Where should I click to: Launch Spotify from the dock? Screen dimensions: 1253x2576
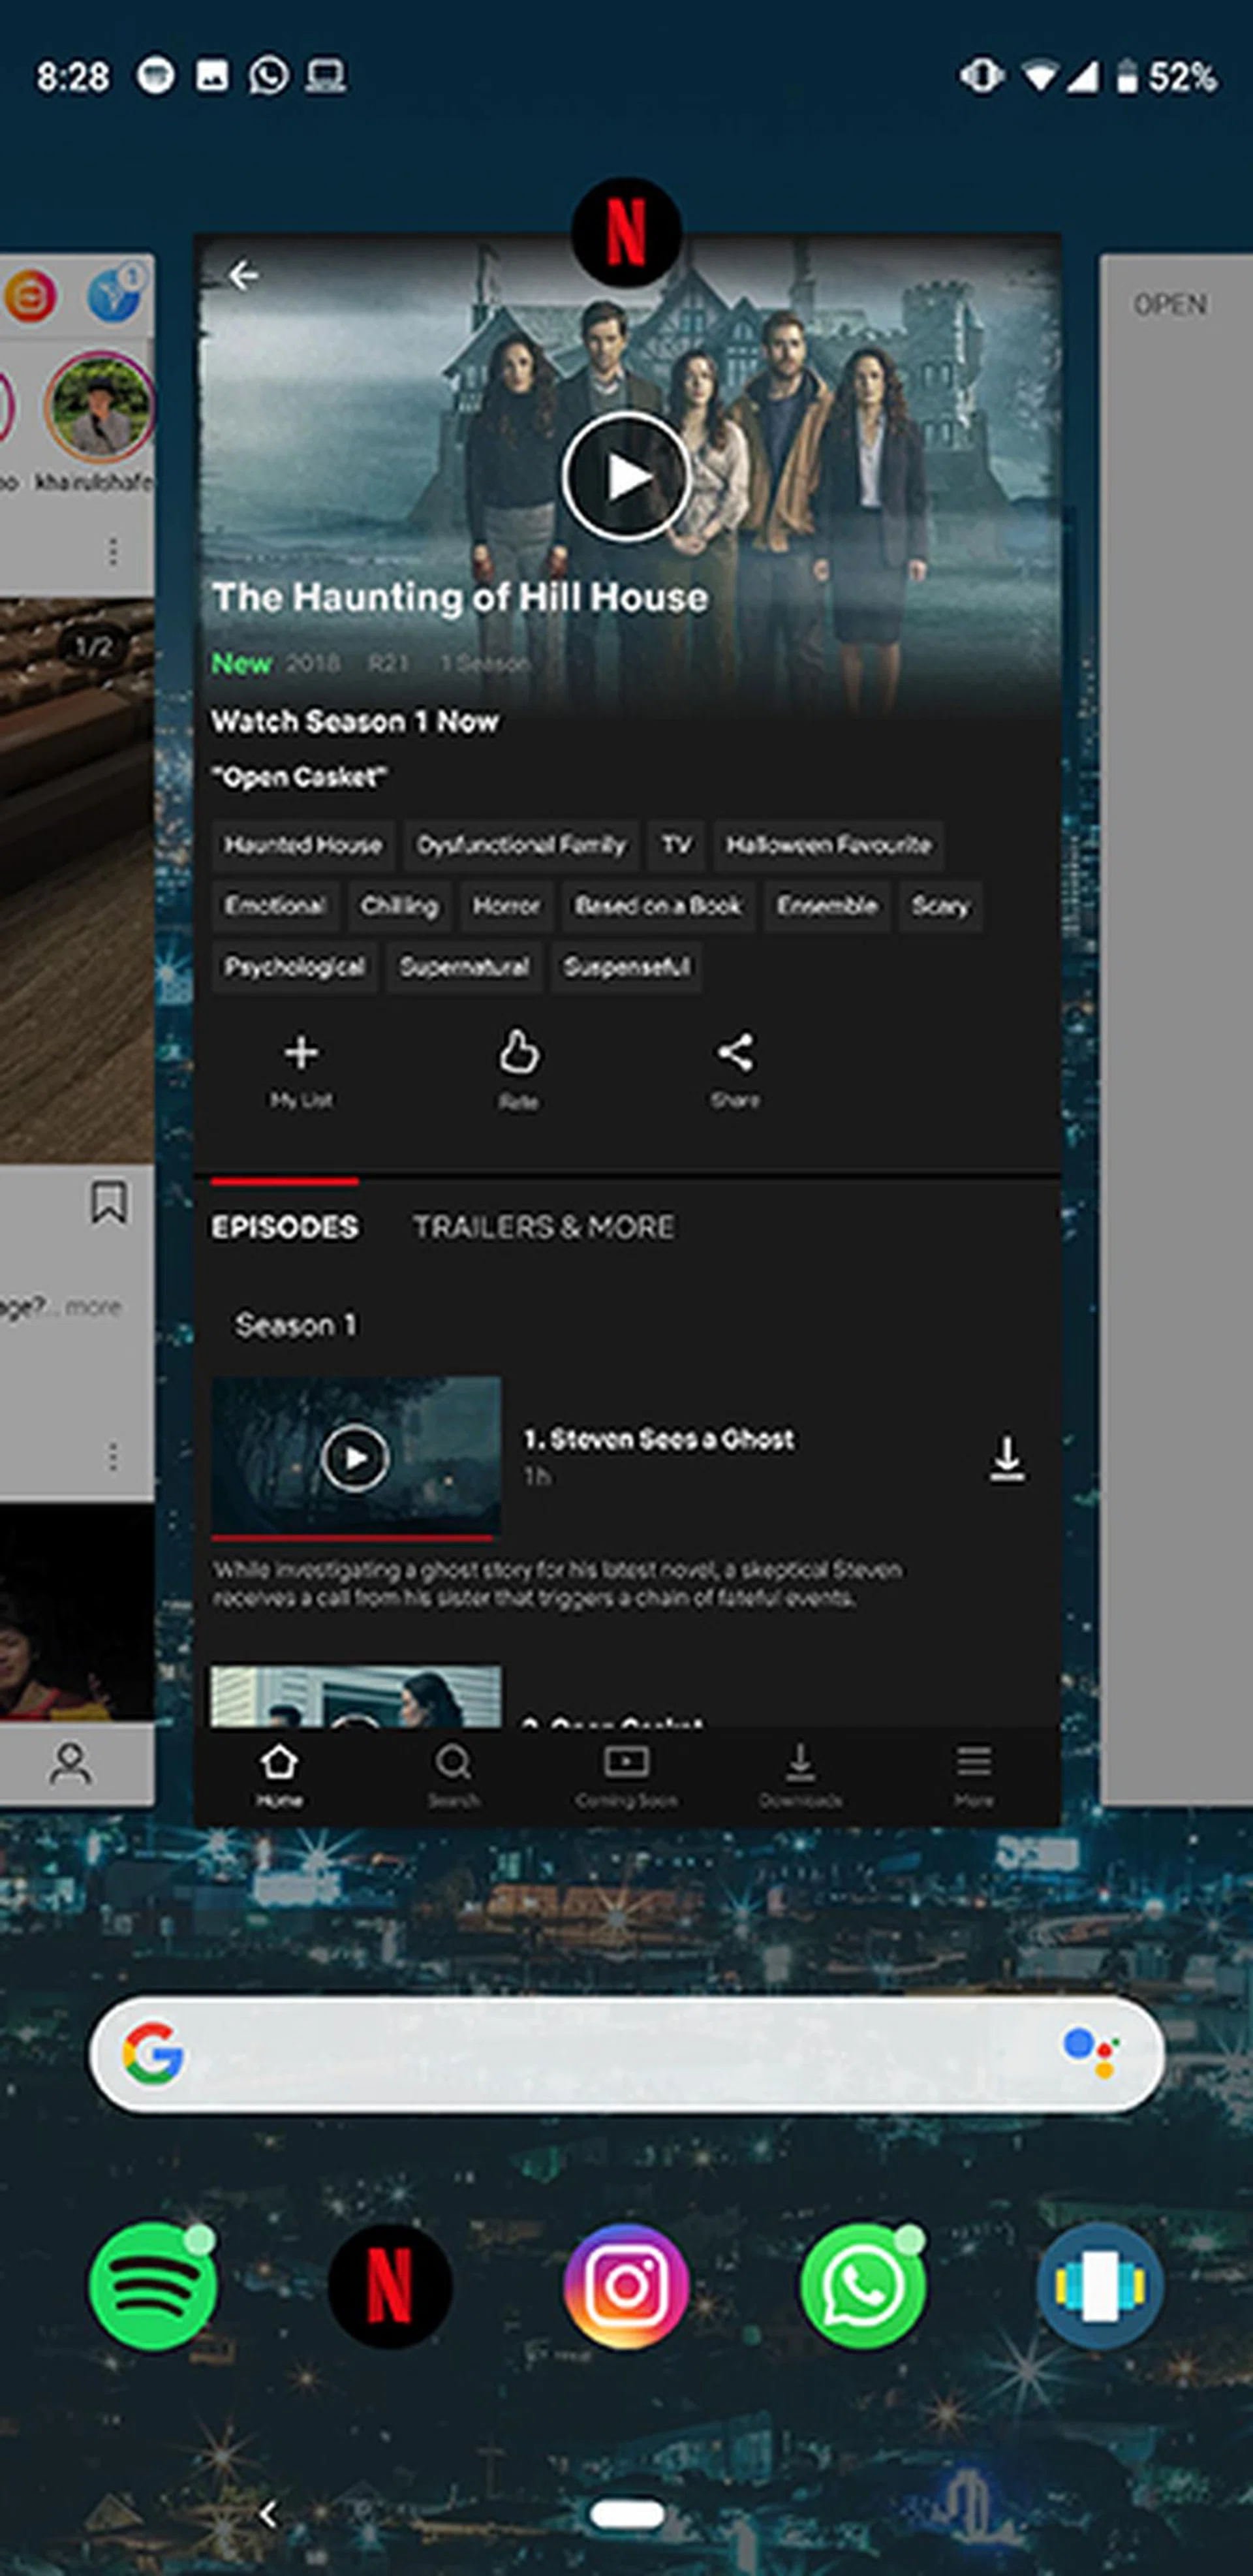point(153,2286)
